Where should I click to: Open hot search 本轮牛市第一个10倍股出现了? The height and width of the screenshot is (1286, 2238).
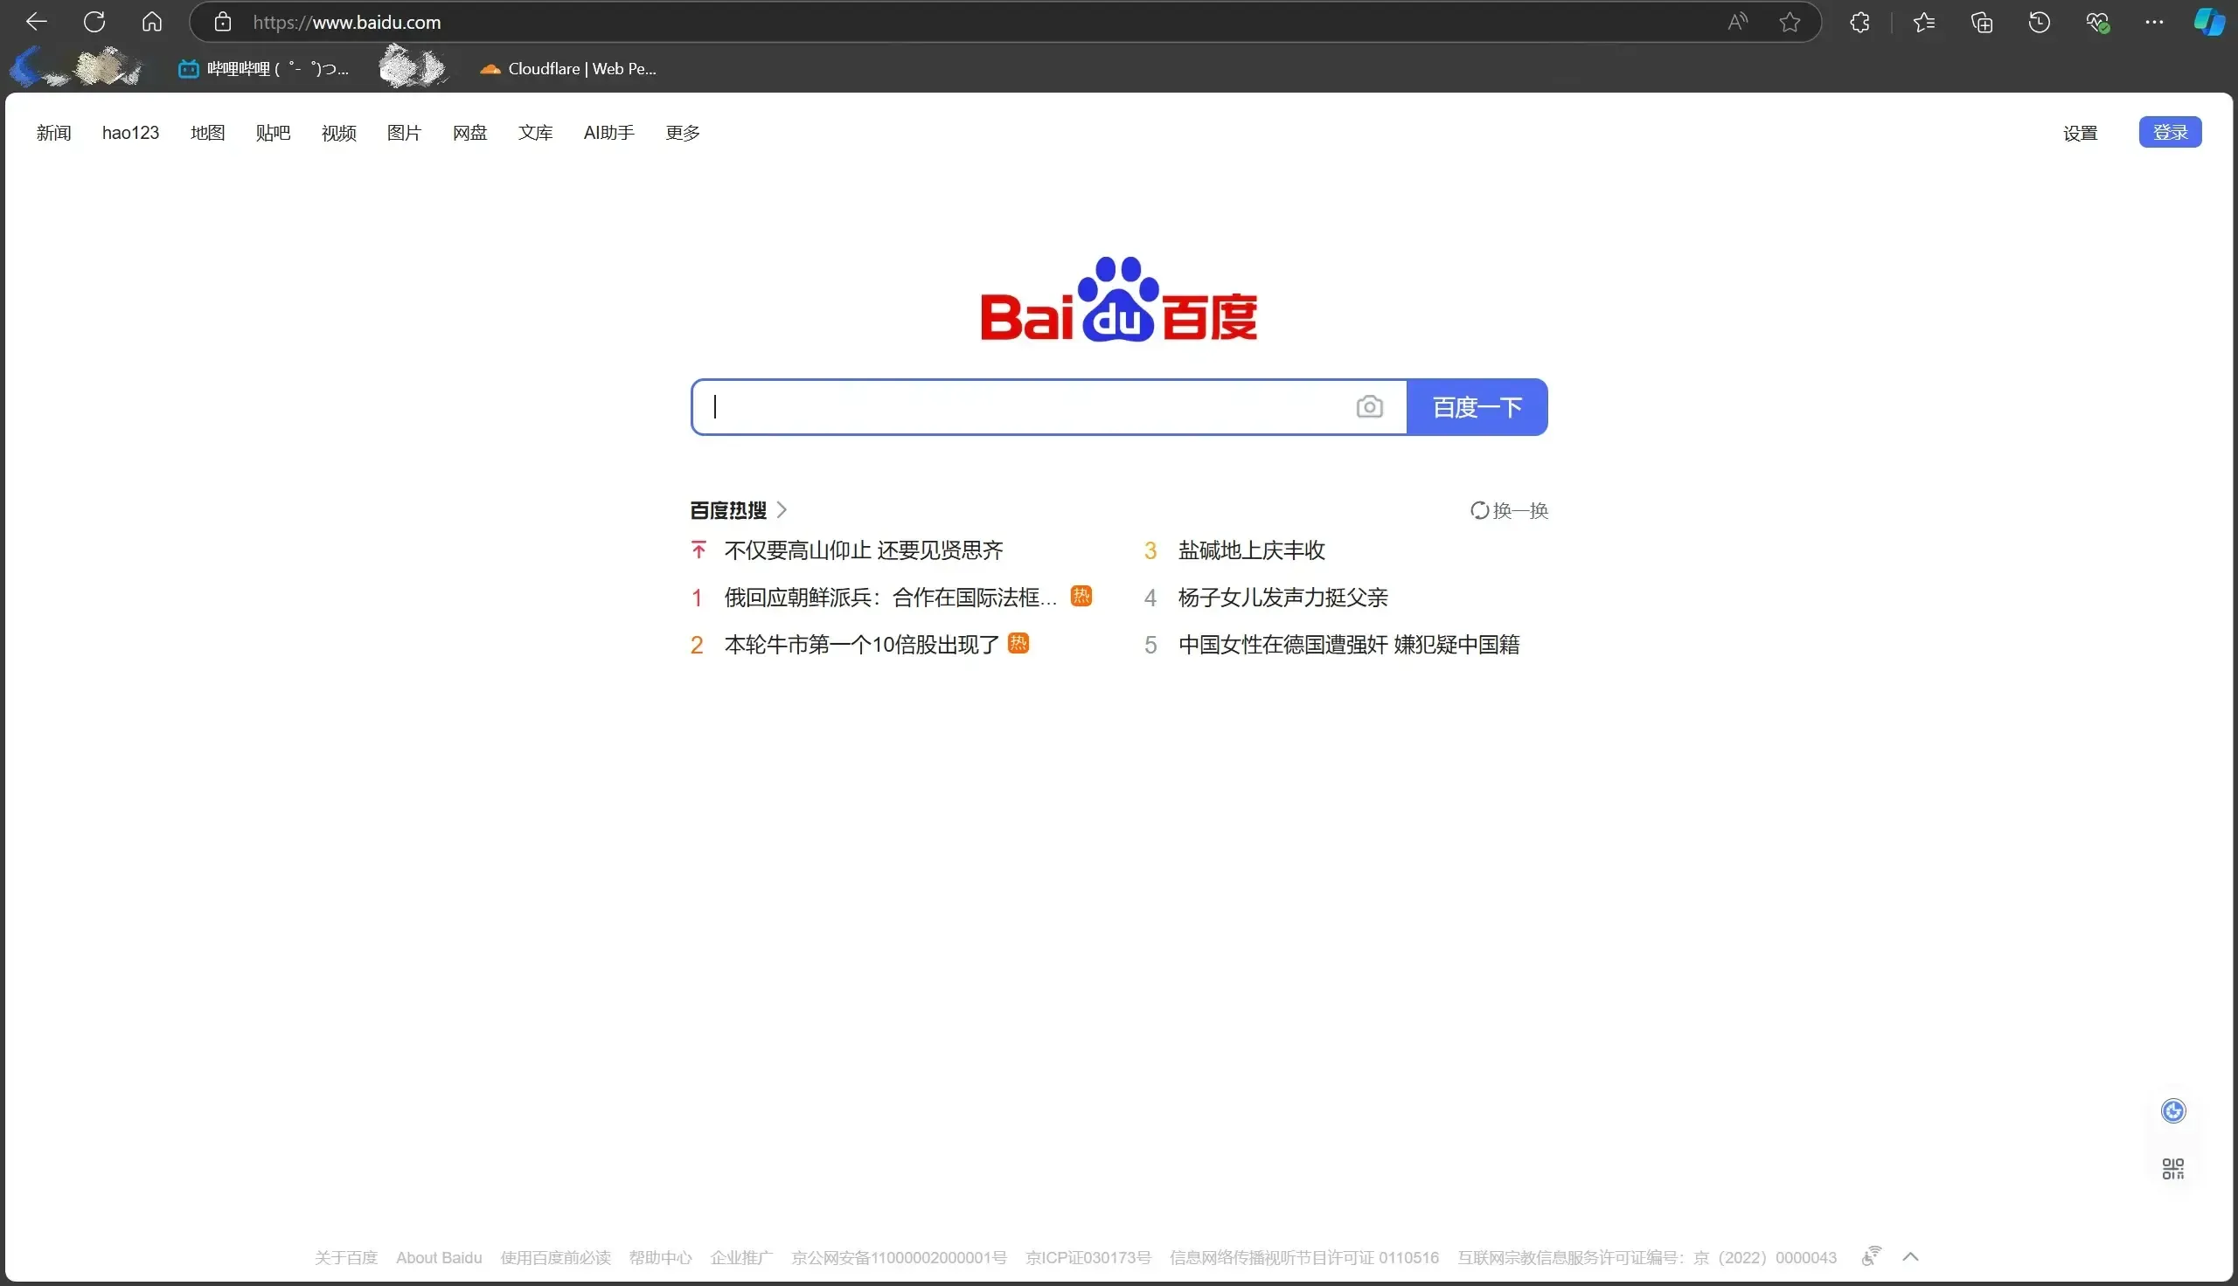pos(861,645)
